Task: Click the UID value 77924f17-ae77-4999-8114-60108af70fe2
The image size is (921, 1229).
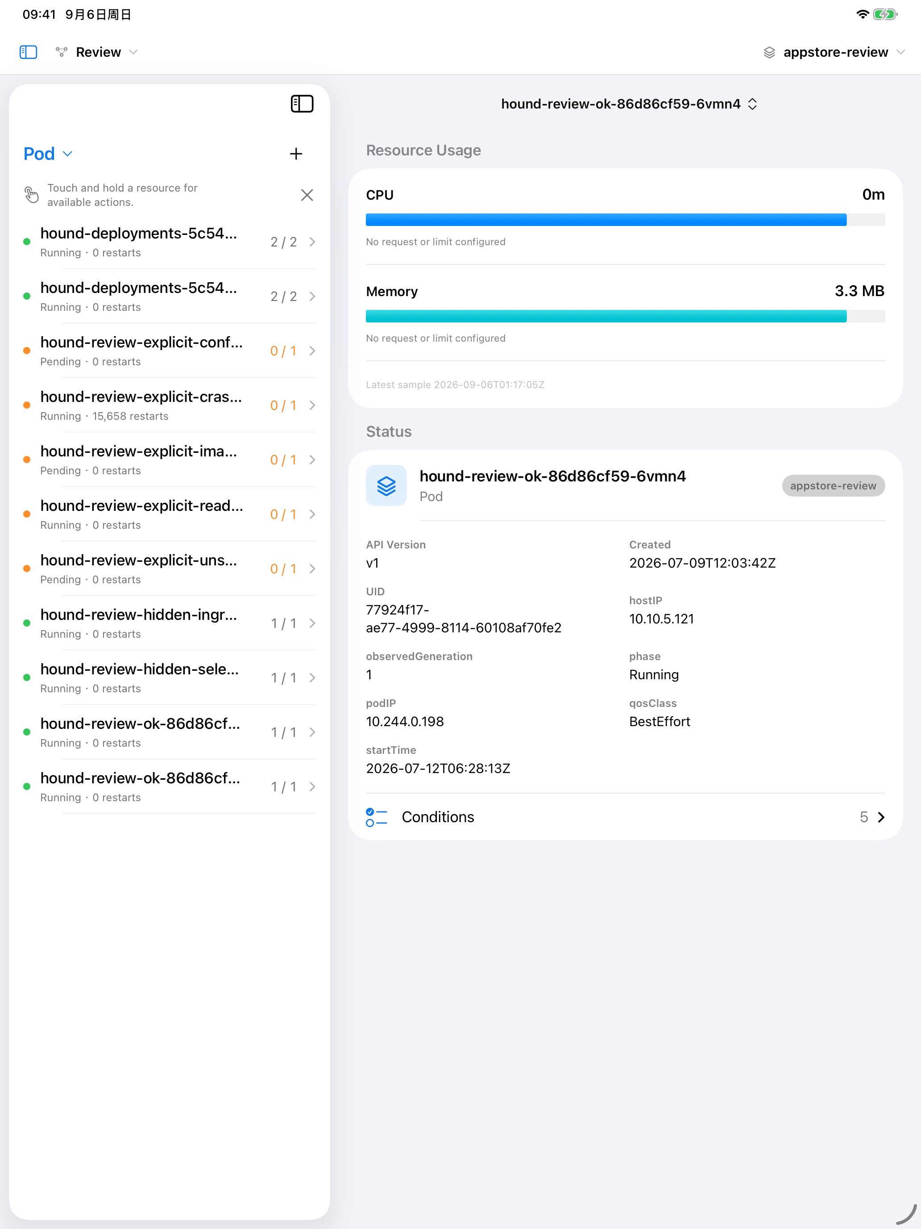Action: point(464,619)
